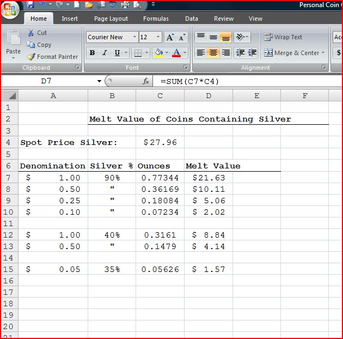Select the Format Painter tool
This screenshot has width=343, height=339.
[x=52, y=57]
